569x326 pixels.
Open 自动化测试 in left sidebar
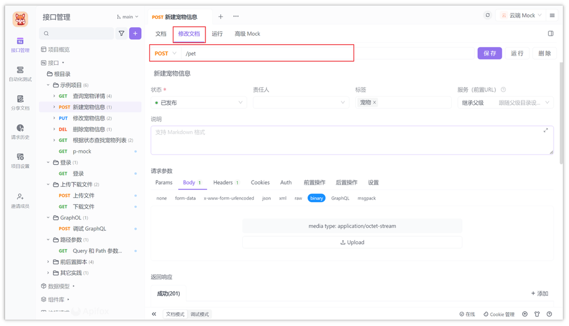(20, 73)
